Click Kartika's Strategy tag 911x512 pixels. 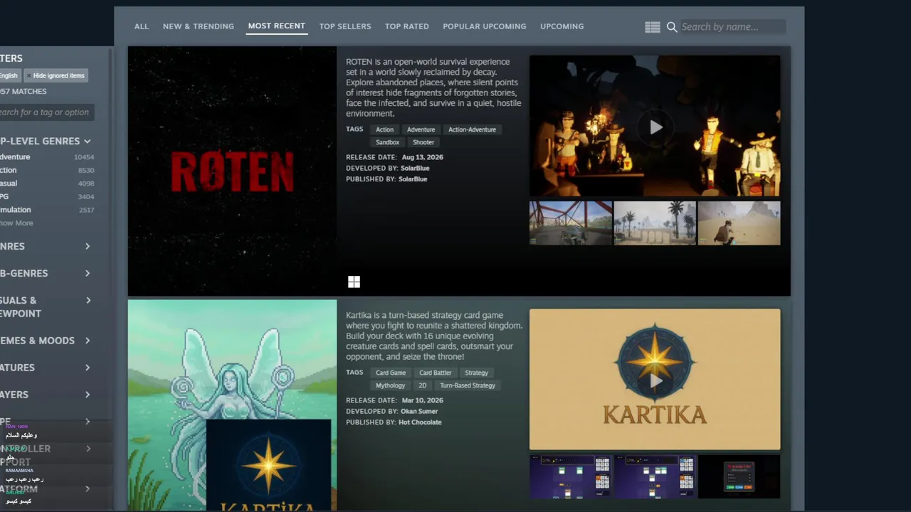tap(476, 373)
